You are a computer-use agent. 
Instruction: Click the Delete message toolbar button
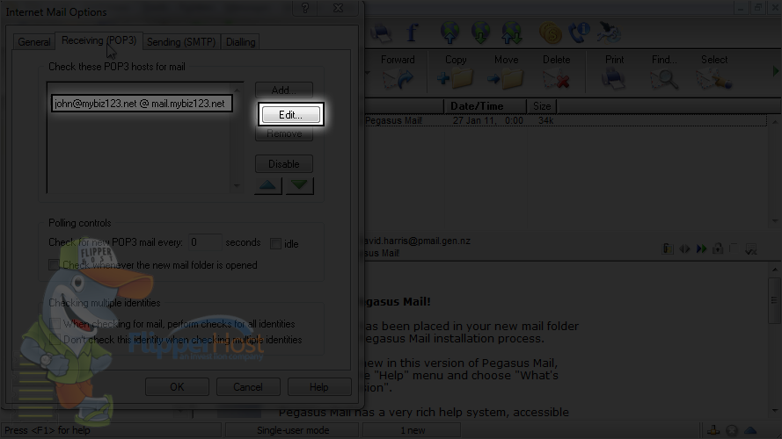(x=556, y=72)
